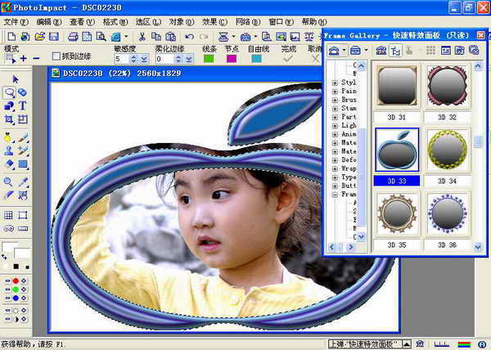This screenshot has height=350, width=491.
Task: Expand the Styl tree node
Action: [x=336, y=83]
